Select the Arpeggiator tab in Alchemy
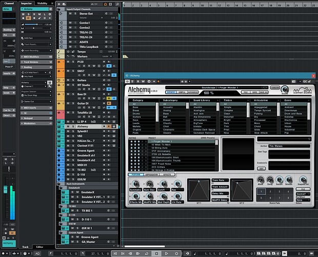318x257 pixels. [x=152, y=175]
